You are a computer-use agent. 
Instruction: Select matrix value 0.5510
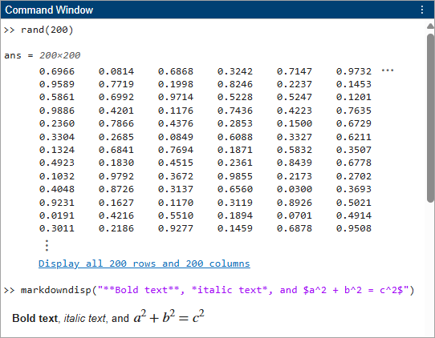[x=176, y=215]
